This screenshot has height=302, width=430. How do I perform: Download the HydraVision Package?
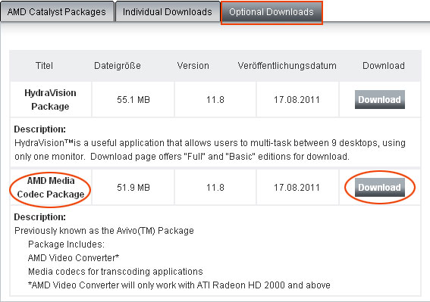tap(380, 99)
